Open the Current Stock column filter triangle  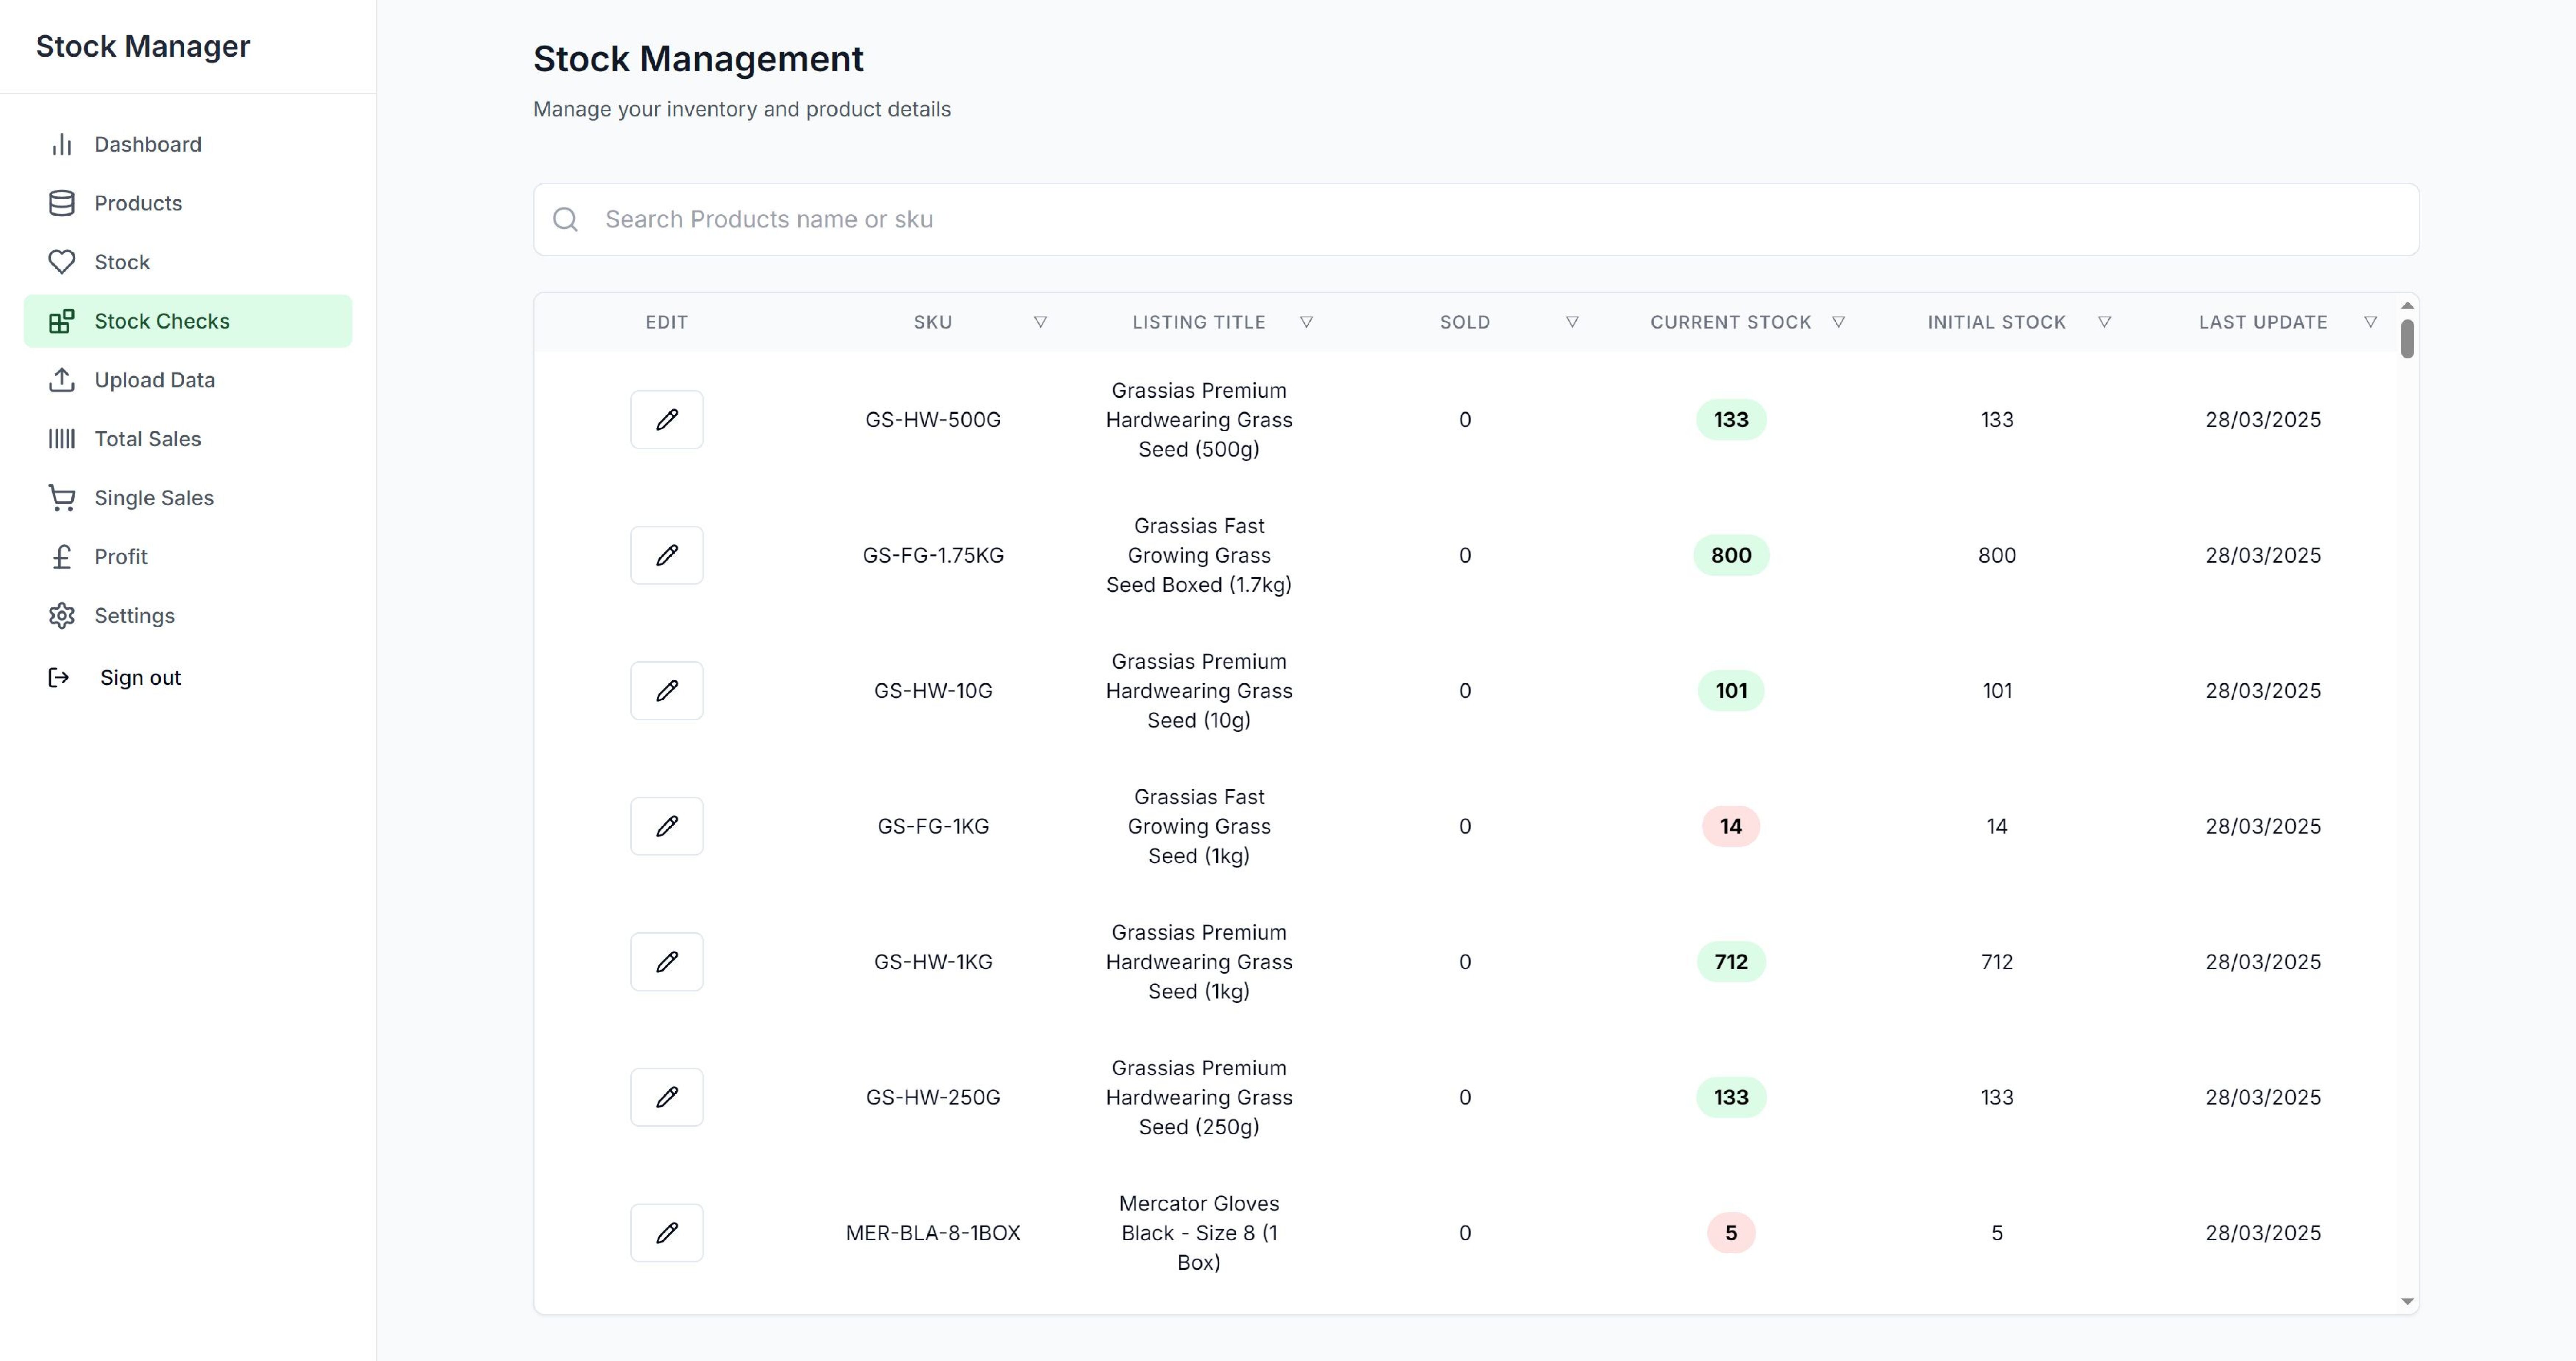click(1838, 322)
